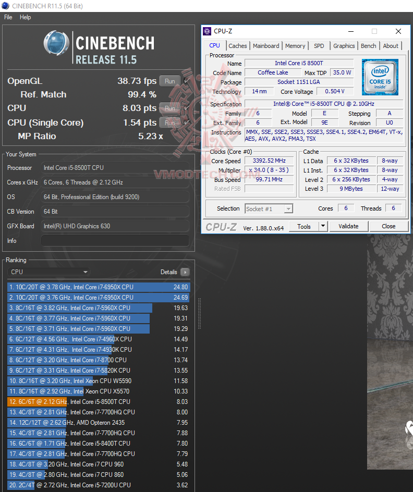Screen dimensions: 413x492
Task: Switch to the About tab
Action: 391,46
